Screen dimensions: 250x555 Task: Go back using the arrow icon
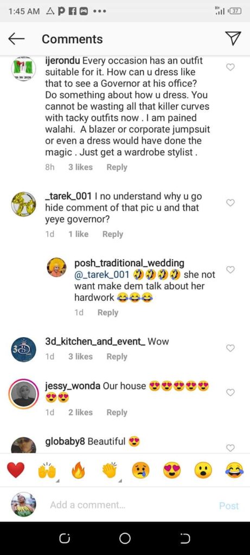coord(16,39)
